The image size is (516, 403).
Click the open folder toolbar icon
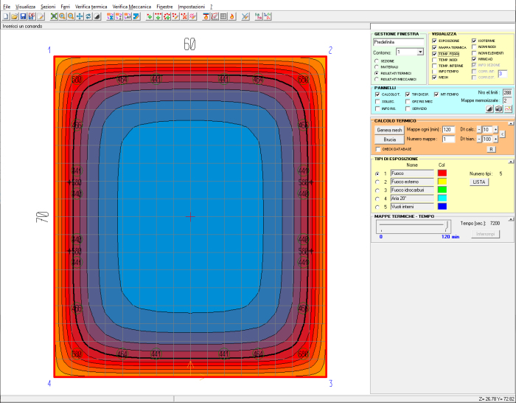(x=15, y=15)
